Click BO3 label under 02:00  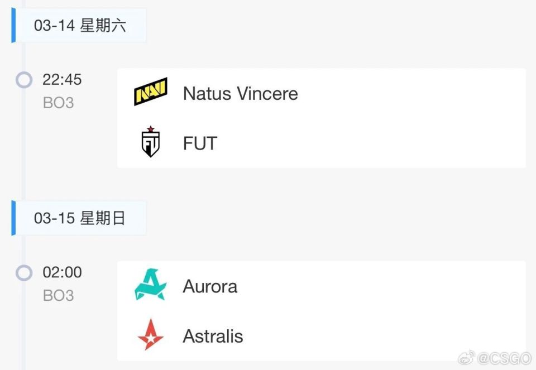tap(58, 295)
